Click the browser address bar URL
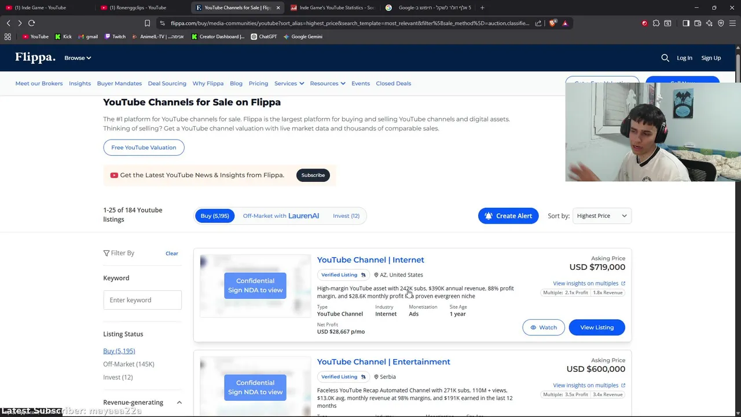Viewport: 741px width, 417px height. click(x=350, y=23)
